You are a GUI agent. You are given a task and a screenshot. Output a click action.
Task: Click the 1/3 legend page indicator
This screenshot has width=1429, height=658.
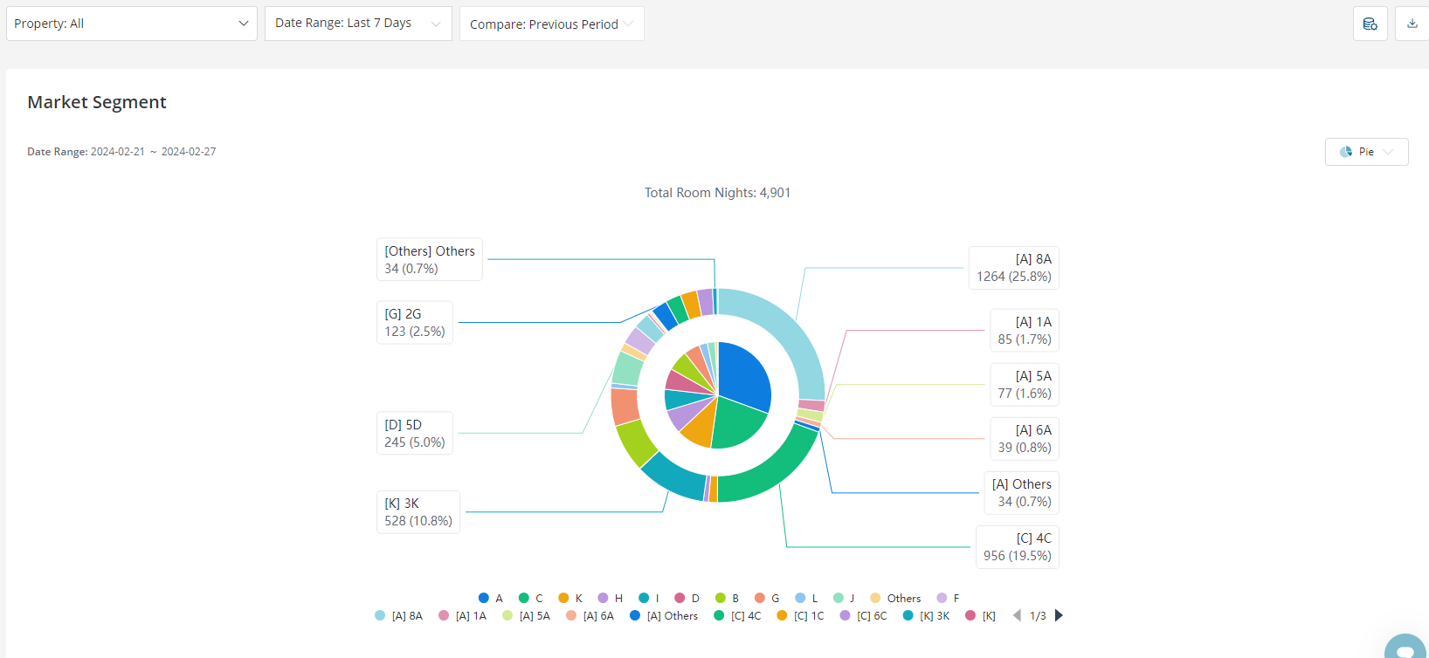coord(1038,615)
